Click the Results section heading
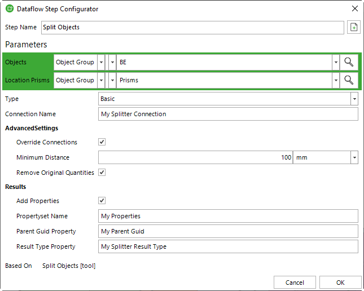The height and width of the screenshot is (291, 364). 16,187
